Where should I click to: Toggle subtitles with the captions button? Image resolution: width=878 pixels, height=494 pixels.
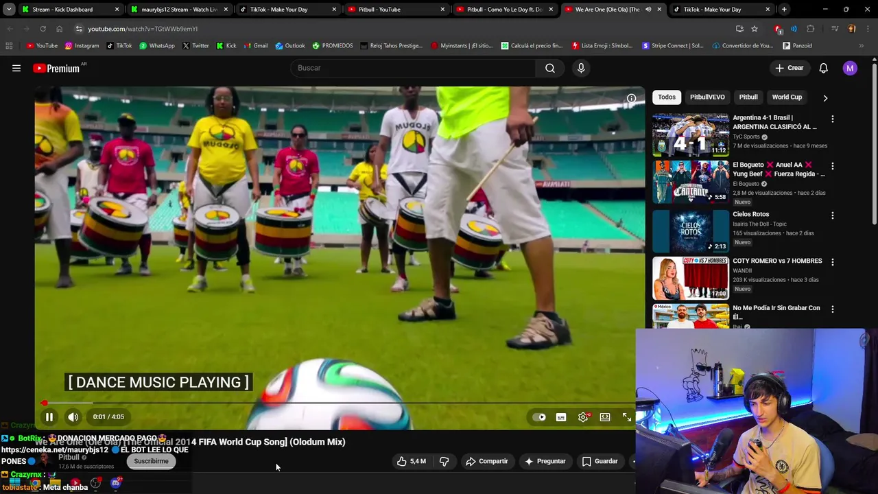tap(561, 416)
